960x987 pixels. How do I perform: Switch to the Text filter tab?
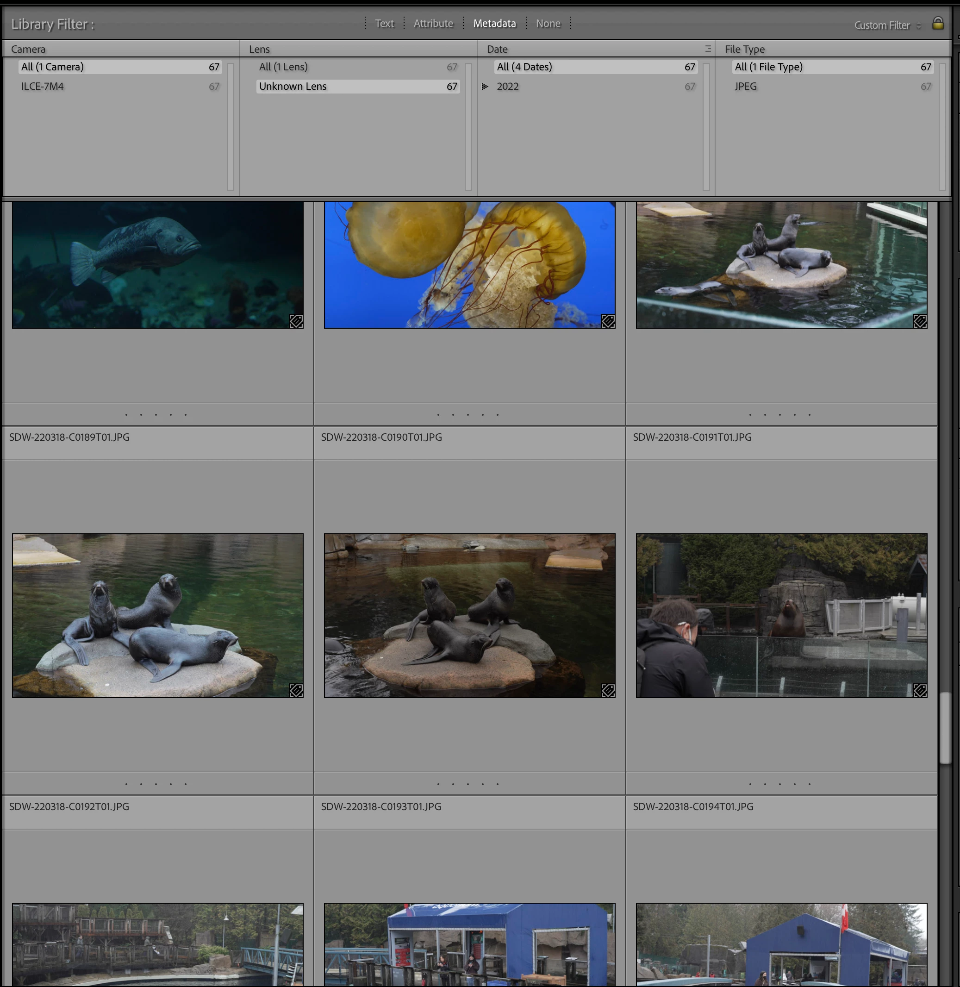(384, 23)
